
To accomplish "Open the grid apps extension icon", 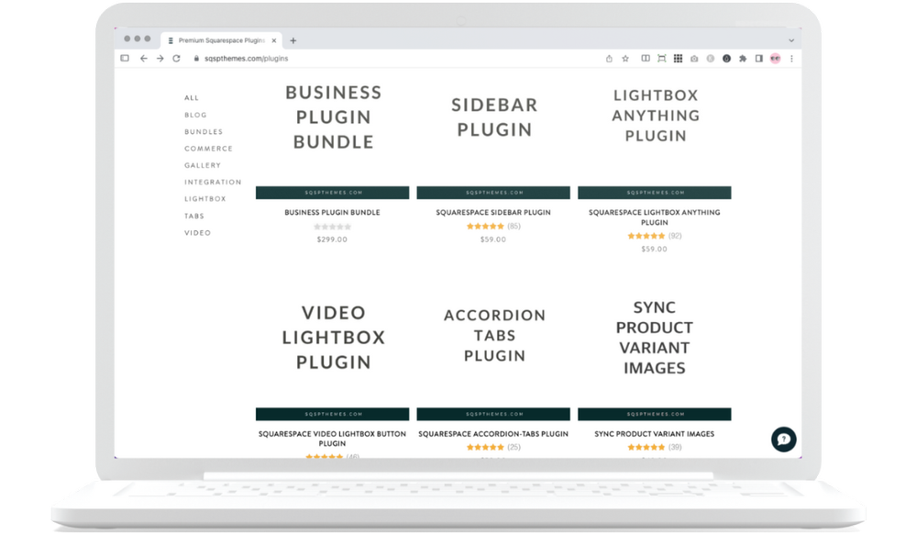I will tap(678, 59).
